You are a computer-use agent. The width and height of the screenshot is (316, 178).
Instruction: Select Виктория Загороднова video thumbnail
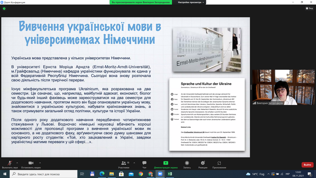pos(283,87)
